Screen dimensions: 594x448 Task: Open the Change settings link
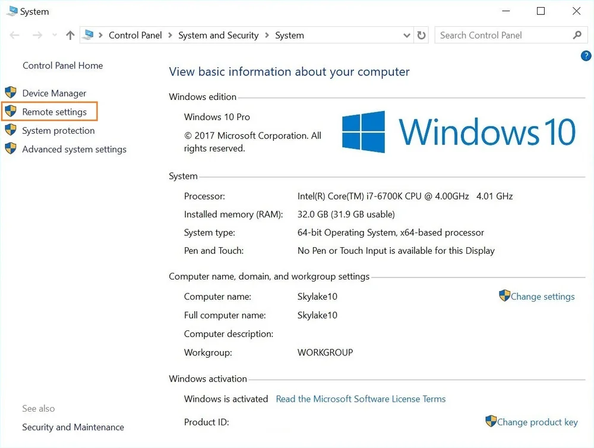pyautogui.click(x=543, y=296)
